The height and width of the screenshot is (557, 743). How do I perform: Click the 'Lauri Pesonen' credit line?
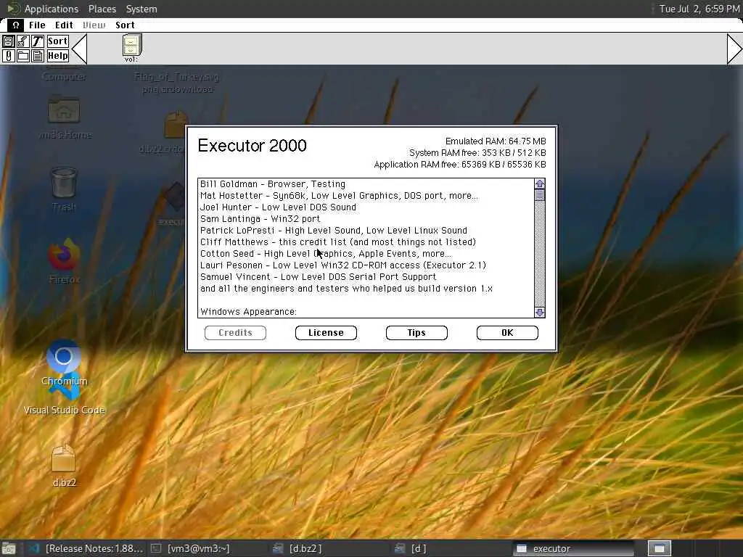coord(343,265)
